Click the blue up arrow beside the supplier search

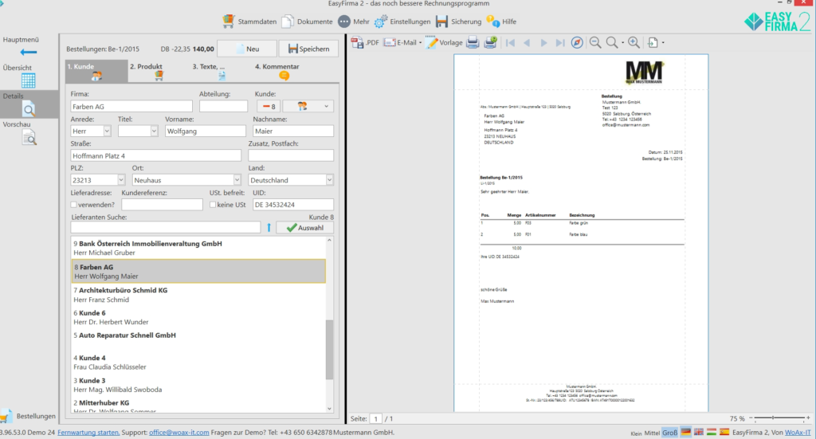point(269,227)
